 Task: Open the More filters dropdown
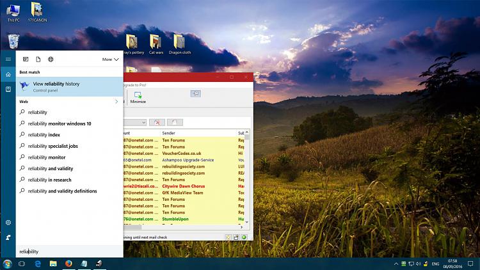pyautogui.click(x=110, y=60)
